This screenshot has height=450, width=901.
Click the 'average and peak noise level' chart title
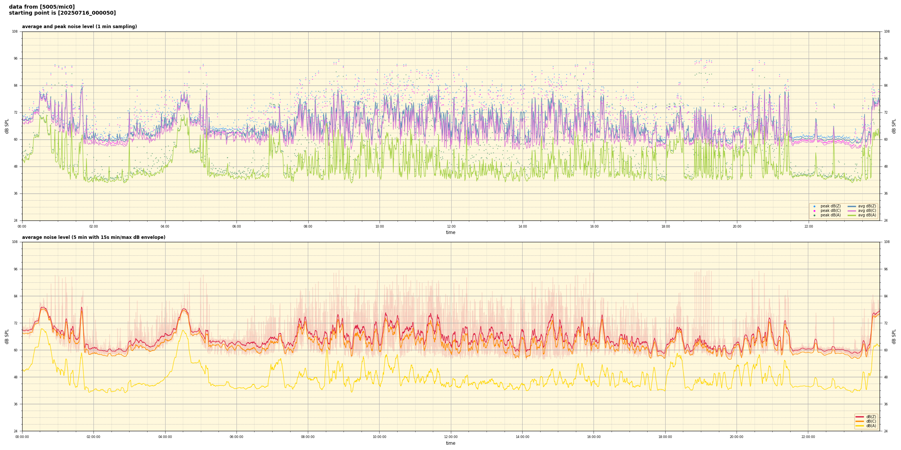pos(79,27)
